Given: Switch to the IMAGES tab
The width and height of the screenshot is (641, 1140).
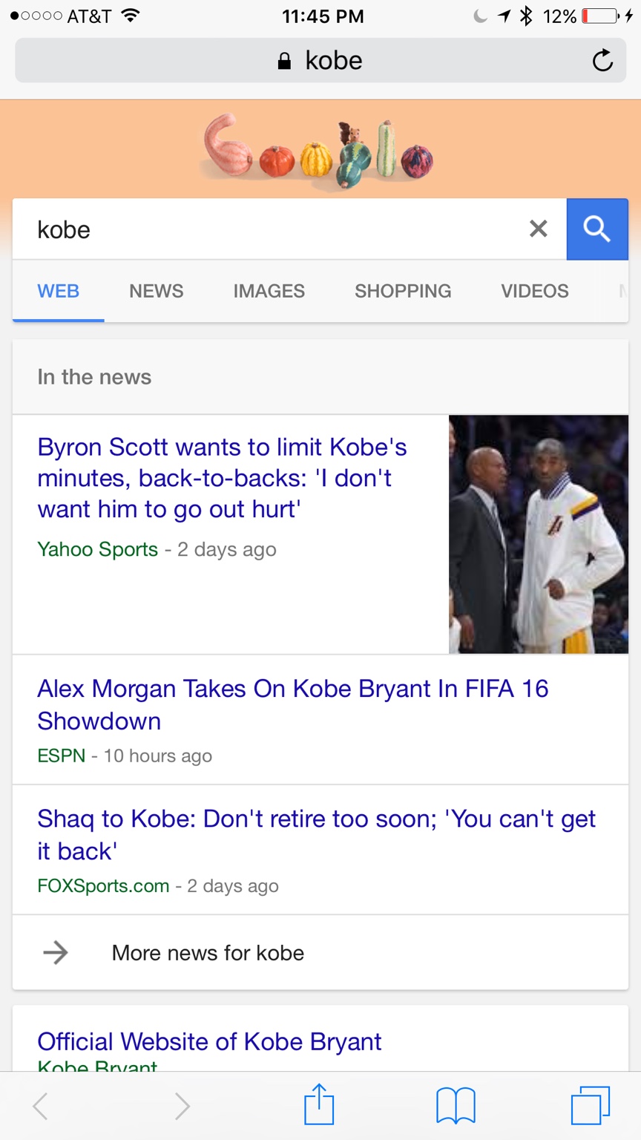Looking at the screenshot, I should point(269,291).
